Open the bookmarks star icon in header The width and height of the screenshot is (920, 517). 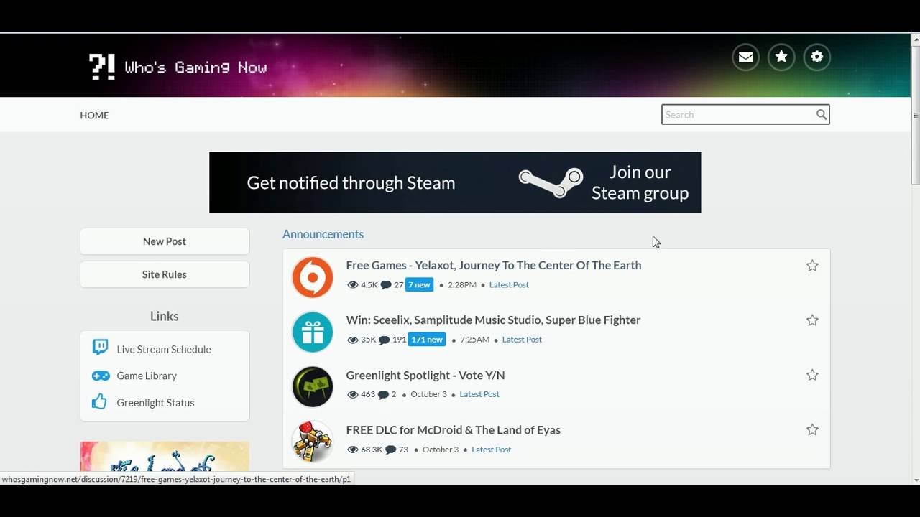pyautogui.click(x=781, y=57)
